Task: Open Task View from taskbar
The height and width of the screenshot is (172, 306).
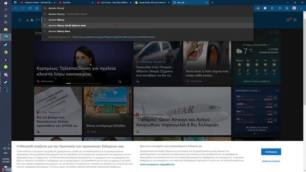Action: click(6, 22)
